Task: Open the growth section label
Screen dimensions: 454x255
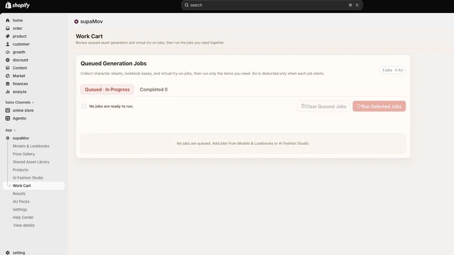Action: pos(19,52)
